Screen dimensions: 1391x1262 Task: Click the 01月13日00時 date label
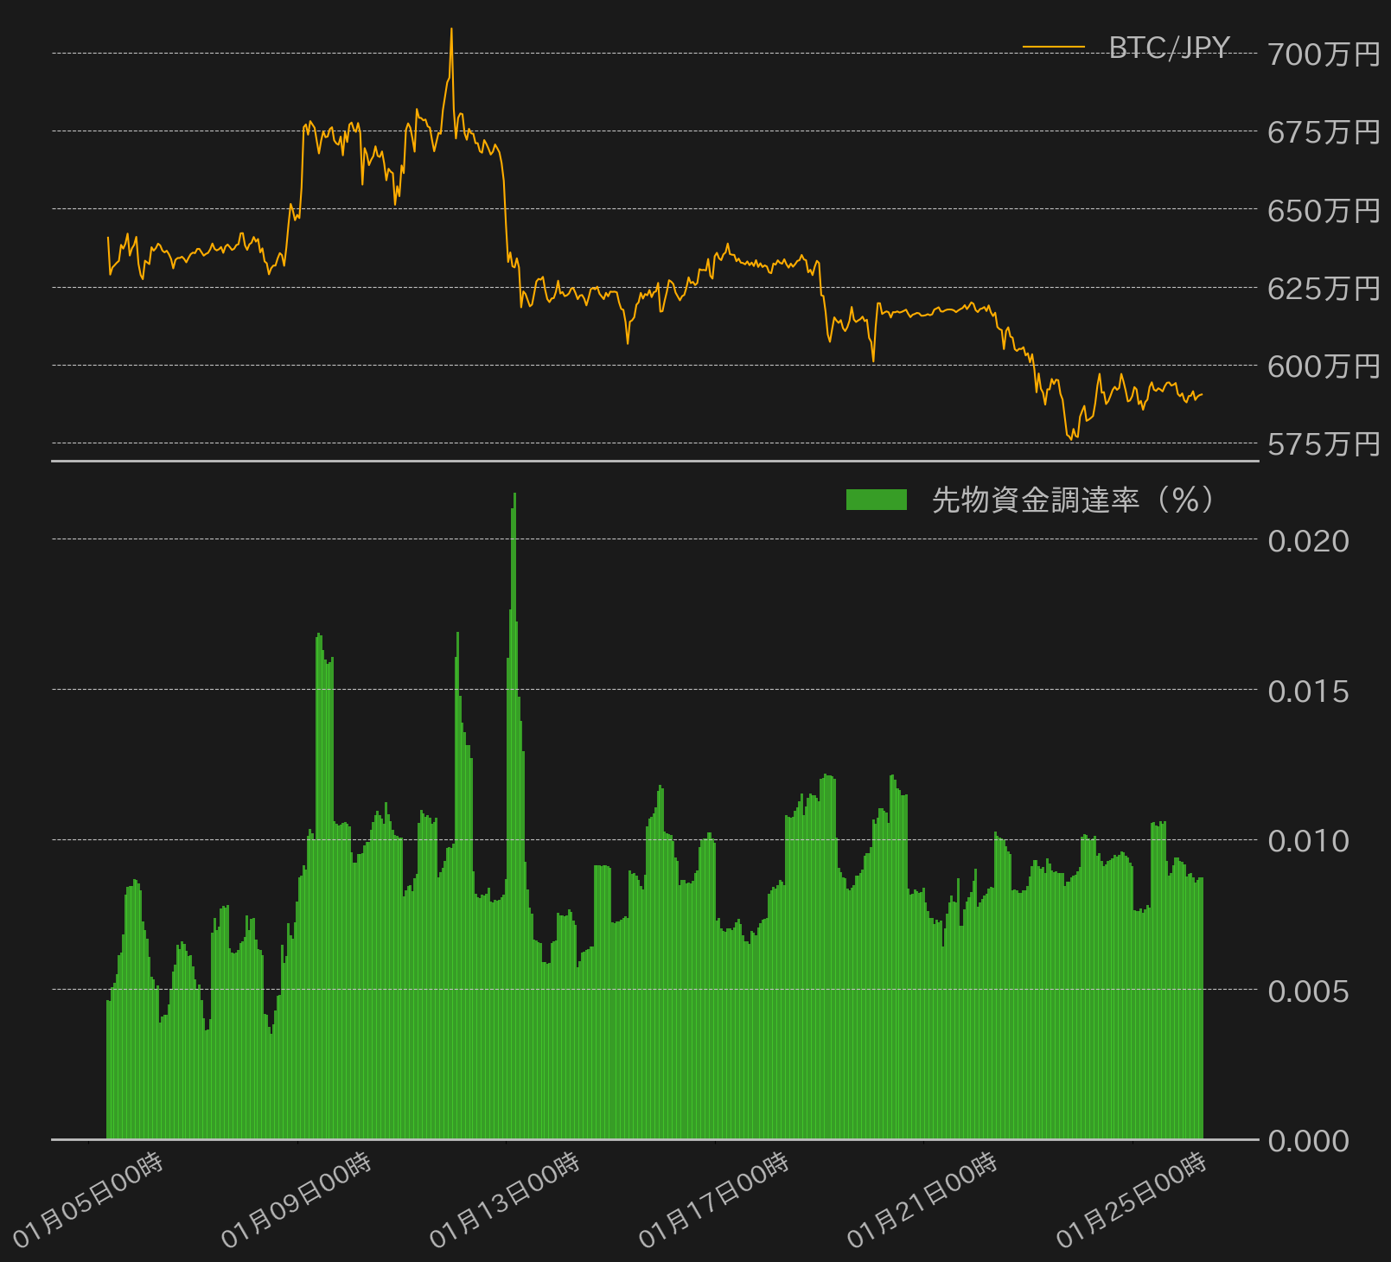coord(505,1200)
